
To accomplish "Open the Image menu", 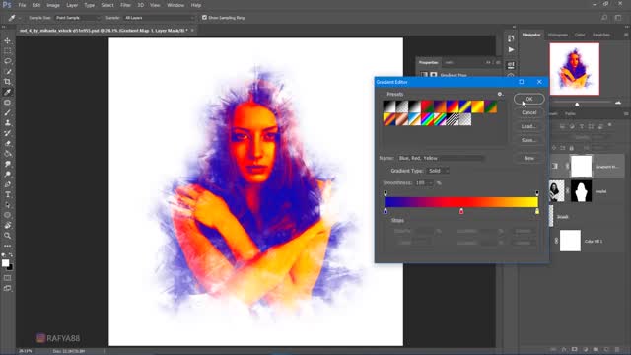I will click(53, 5).
